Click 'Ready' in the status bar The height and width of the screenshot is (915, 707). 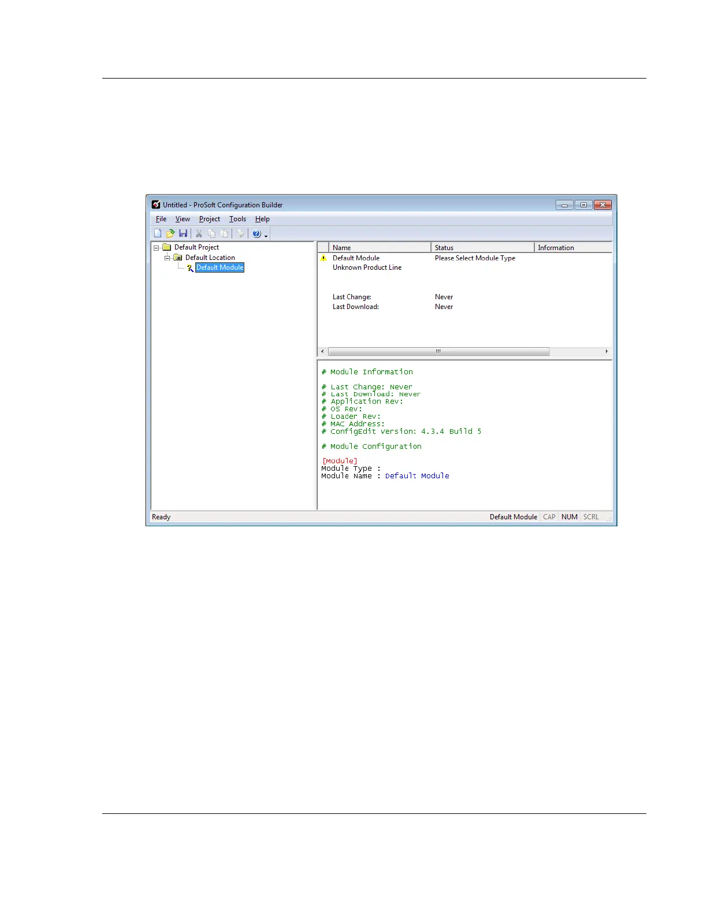pos(161,517)
